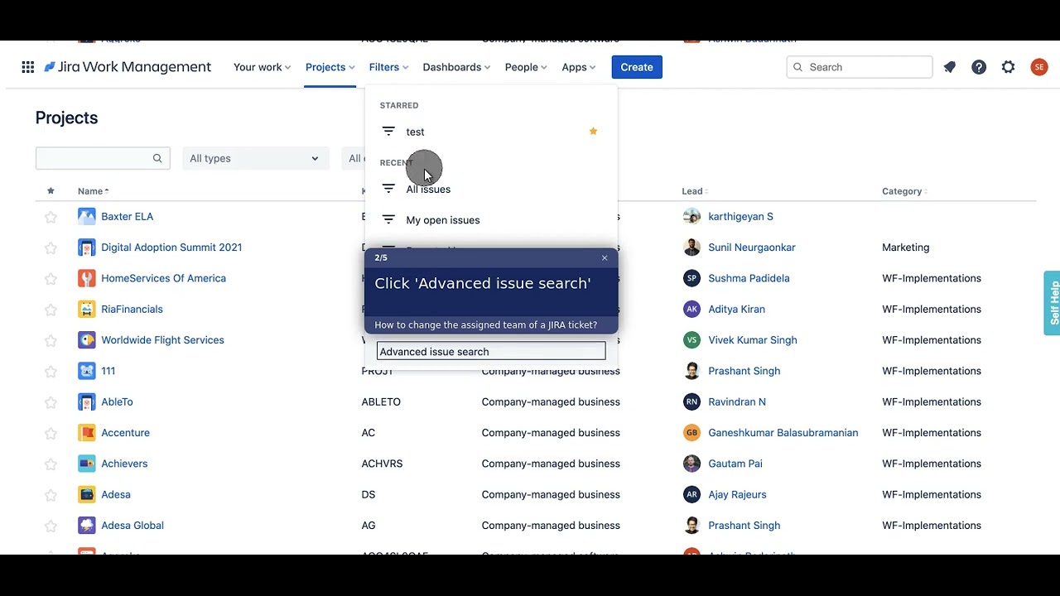The height and width of the screenshot is (596, 1060).
Task: Select the My open issues filter
Action: pyautogui.click(x=490, y=220)
